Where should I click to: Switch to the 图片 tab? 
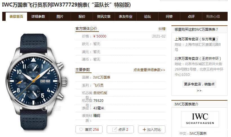coord(60,17)
